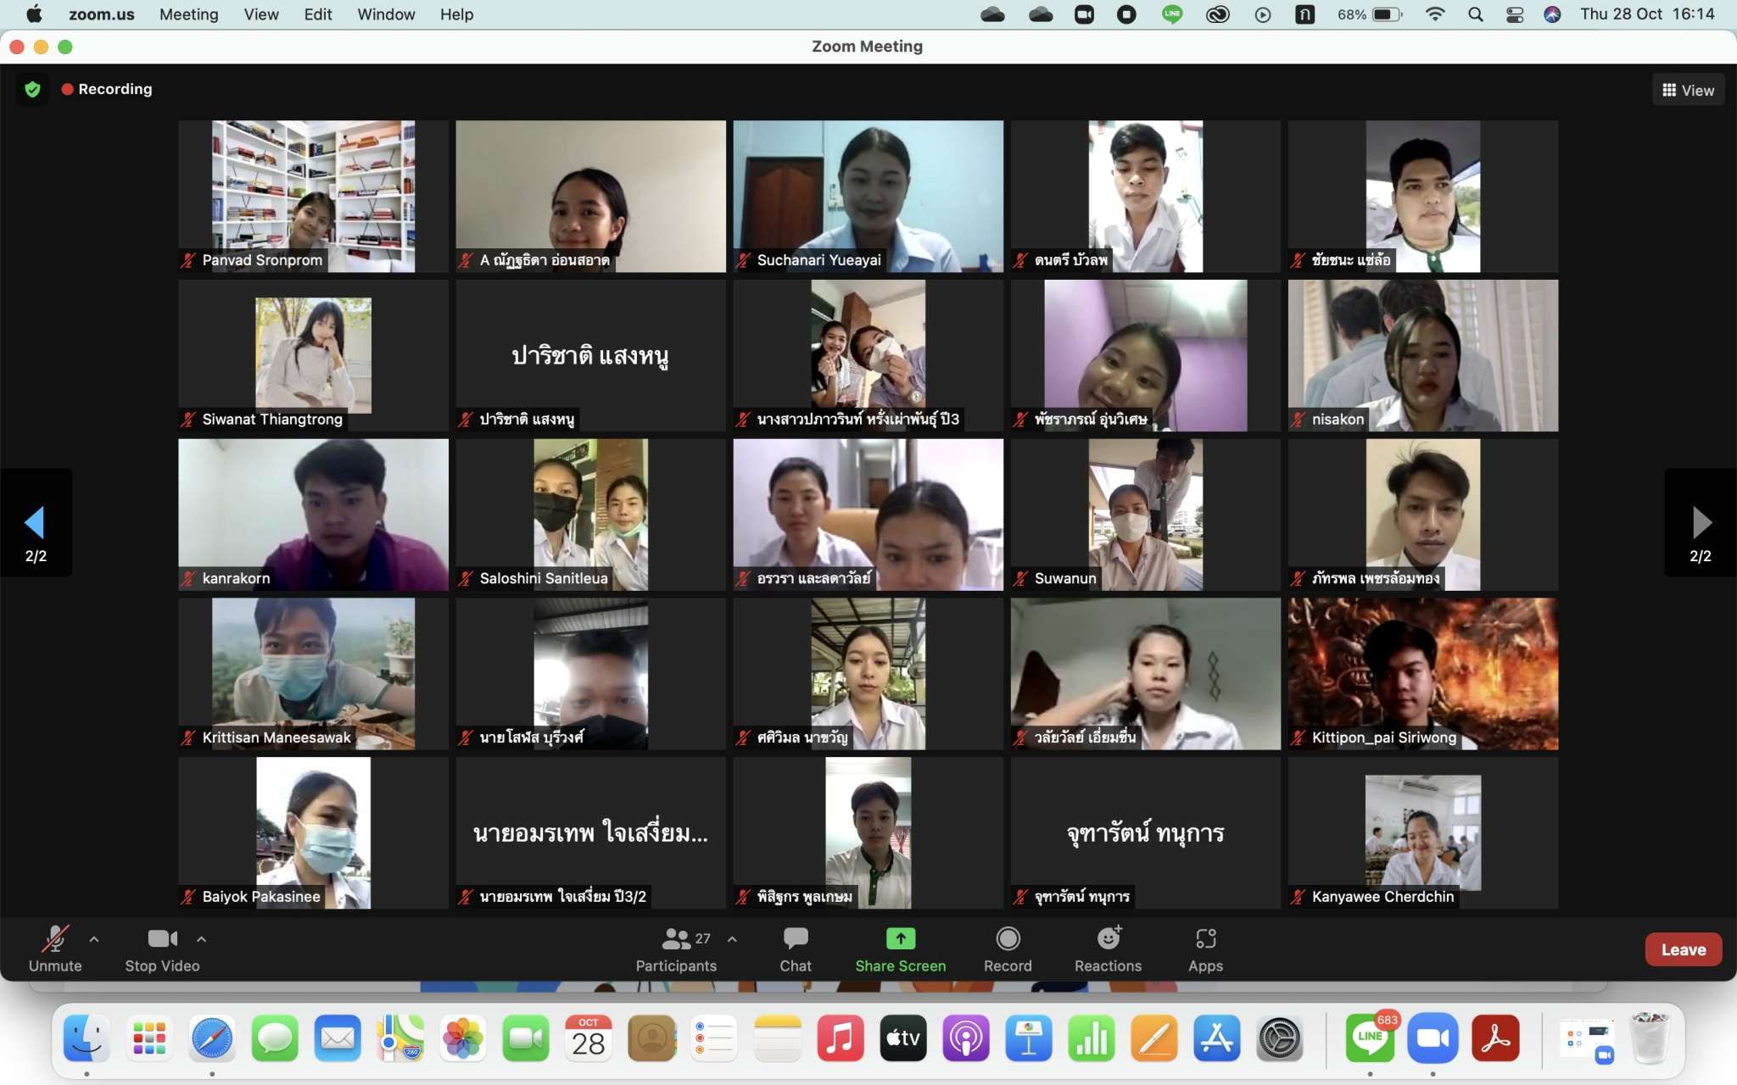Click the Record button icon
Screen dimensions: 1737x1085
click(x=1008, y=938)
